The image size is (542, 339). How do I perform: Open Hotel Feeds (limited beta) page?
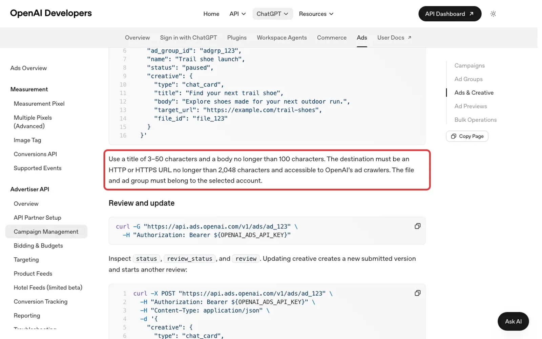coord(48,287)
